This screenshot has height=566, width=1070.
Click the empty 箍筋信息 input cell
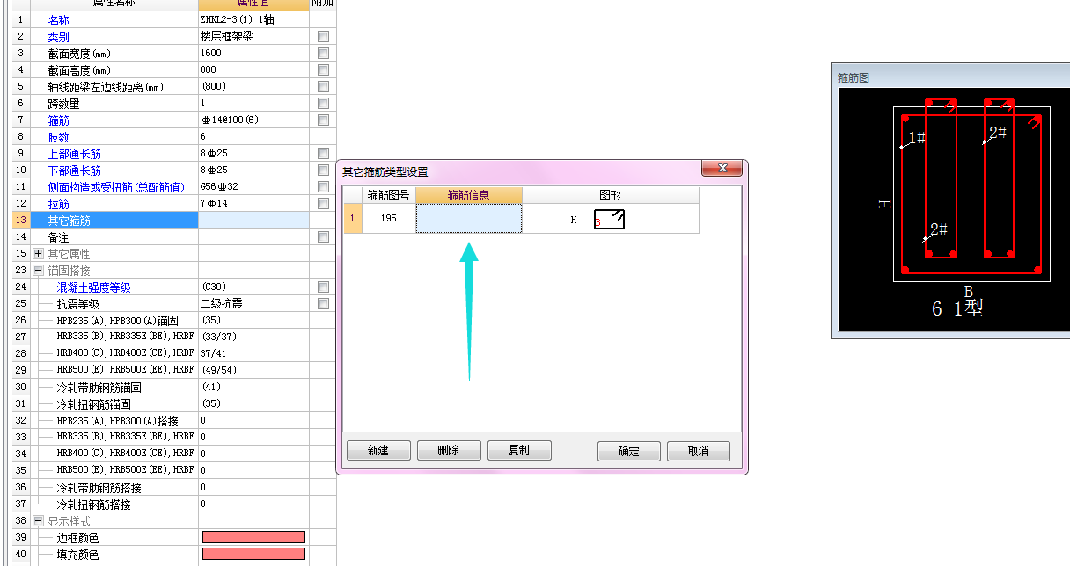pos(469,219)
